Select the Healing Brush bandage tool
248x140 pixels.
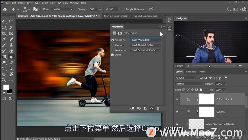tap(11, 39)
